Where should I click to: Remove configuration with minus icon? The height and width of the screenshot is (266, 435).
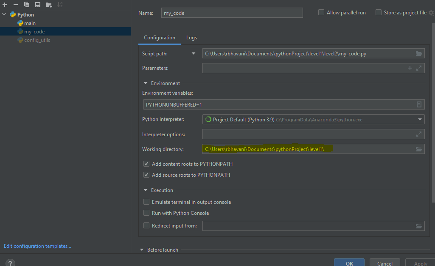tap(16, 5)
